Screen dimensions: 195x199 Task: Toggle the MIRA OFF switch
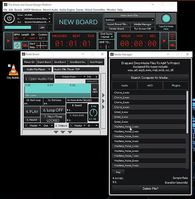pyautogui.click(x=92, y=81)
